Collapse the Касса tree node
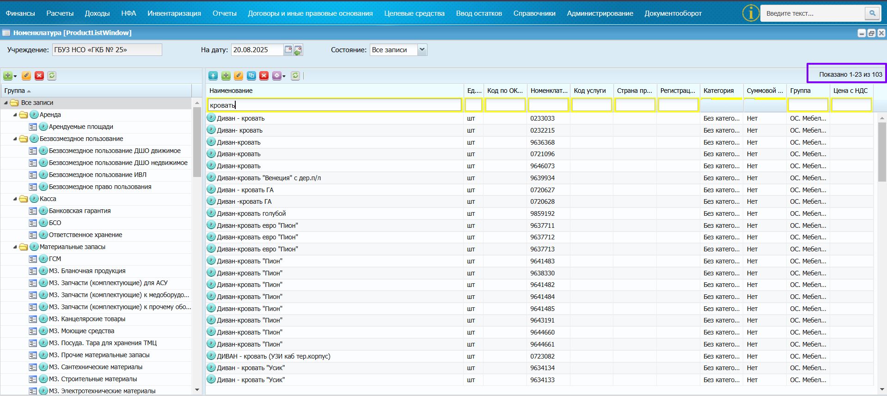This screenshot has width=887, height=396. coord(15,199)
